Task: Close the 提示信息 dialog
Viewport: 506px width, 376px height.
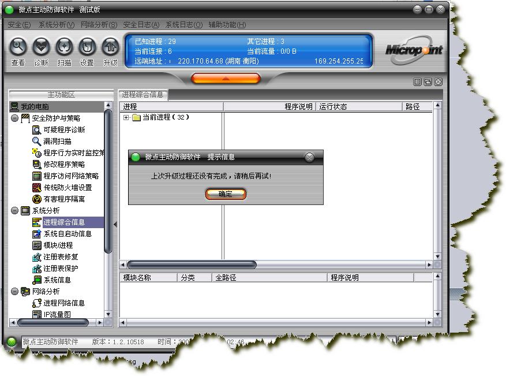Action: (x=309, y=157)
